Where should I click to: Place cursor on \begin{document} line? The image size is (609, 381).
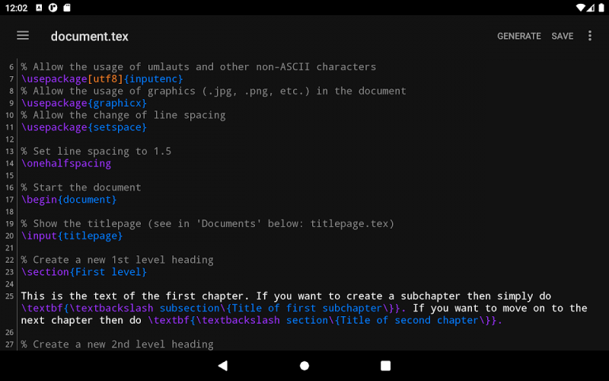click(69, 200)
